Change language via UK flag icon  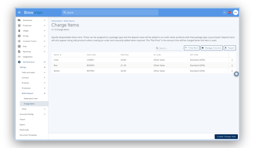point(229,12)
